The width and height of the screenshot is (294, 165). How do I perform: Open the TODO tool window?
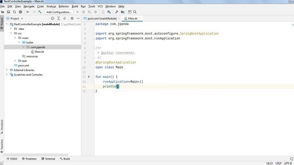point(12,159)
